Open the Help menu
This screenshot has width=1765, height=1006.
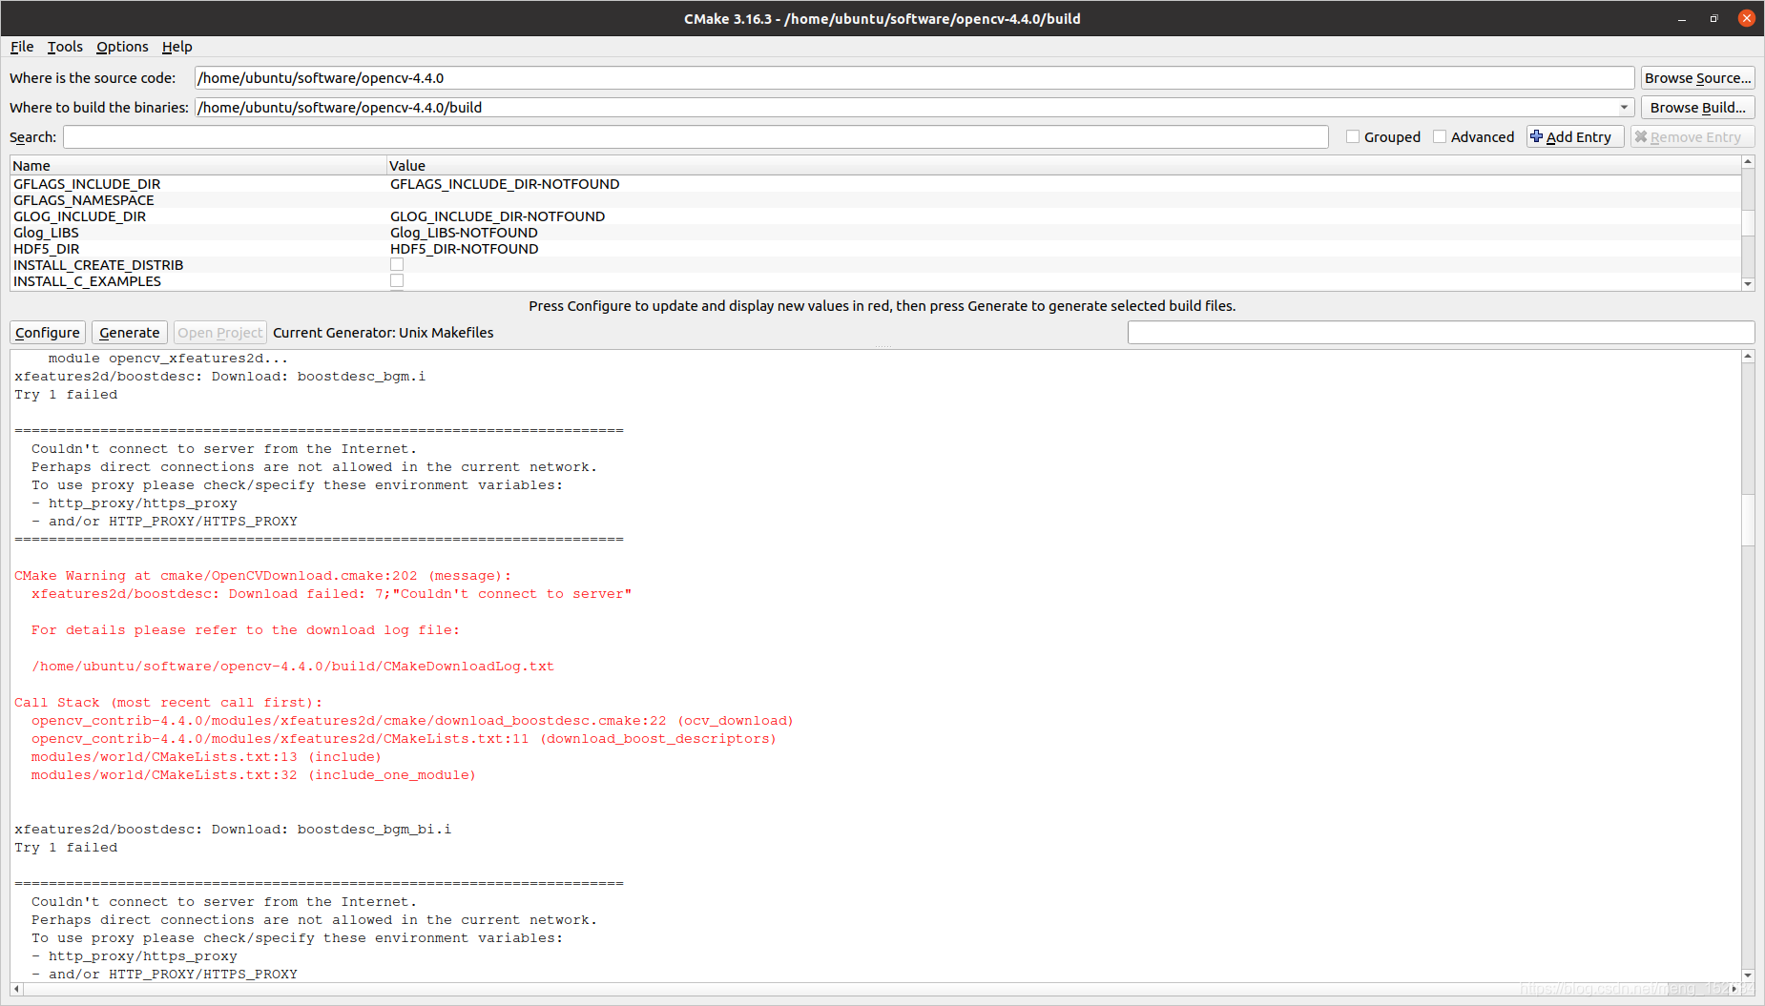(x=176, y=47)
